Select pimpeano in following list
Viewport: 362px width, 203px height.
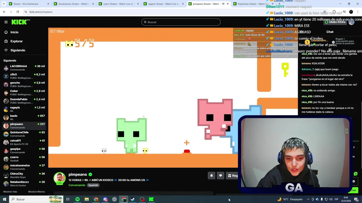tap(24, 126)
